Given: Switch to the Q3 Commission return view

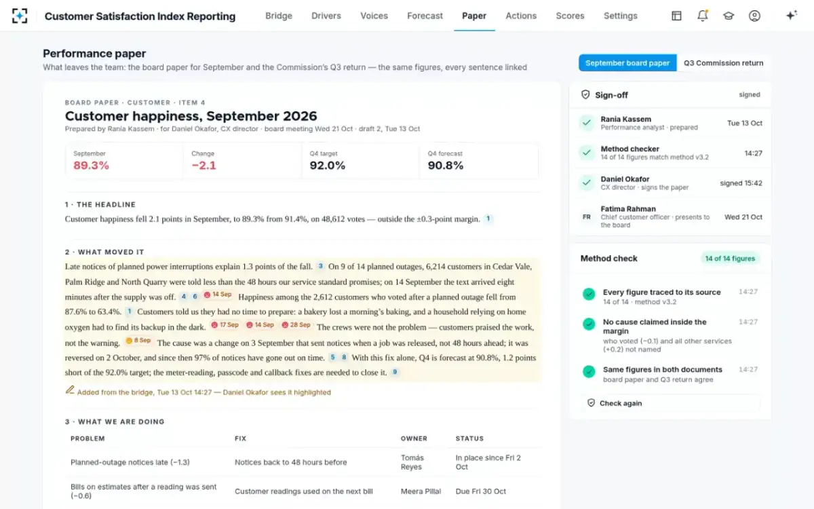Looking at the screenshot, I should click(723, 63).
